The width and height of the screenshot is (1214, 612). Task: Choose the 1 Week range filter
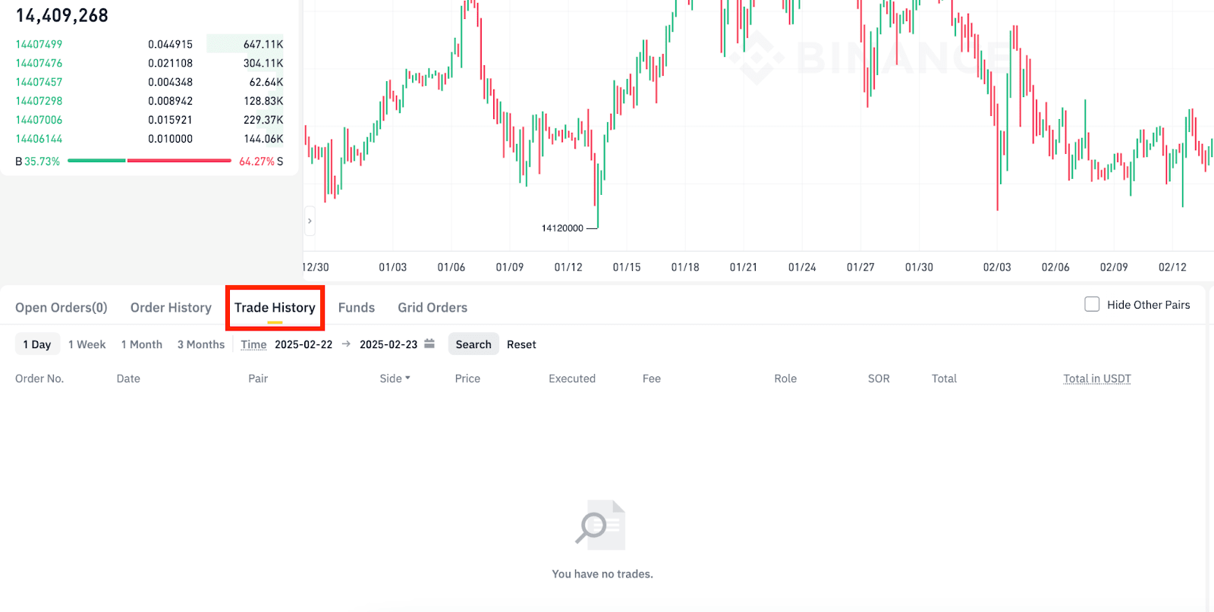(87, 344)
